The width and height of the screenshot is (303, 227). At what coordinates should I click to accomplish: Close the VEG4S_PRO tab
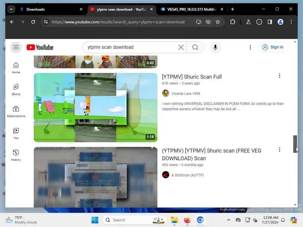pos(222,9)
